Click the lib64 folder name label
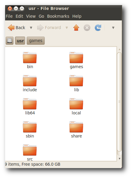This screenshot has height=178, width=132. click(x=30, y=113)
